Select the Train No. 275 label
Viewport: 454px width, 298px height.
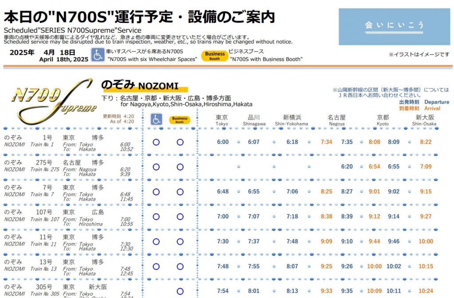[45, 170]
